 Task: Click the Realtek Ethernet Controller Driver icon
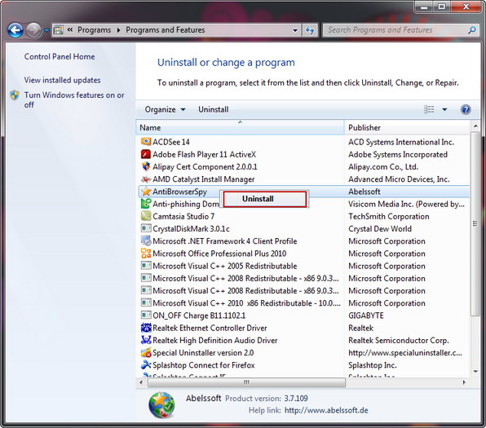[146, 328]
